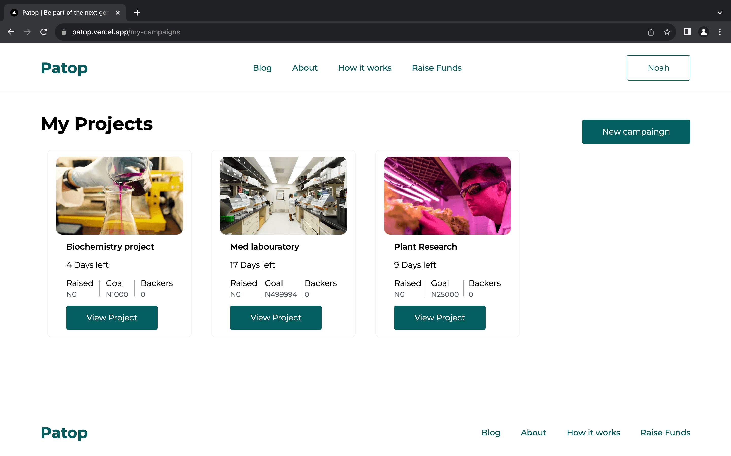Screen dimensions: 731x456
Task: Expand the tab search chevron
Action: pyautogui.click(x=720, y=13)
